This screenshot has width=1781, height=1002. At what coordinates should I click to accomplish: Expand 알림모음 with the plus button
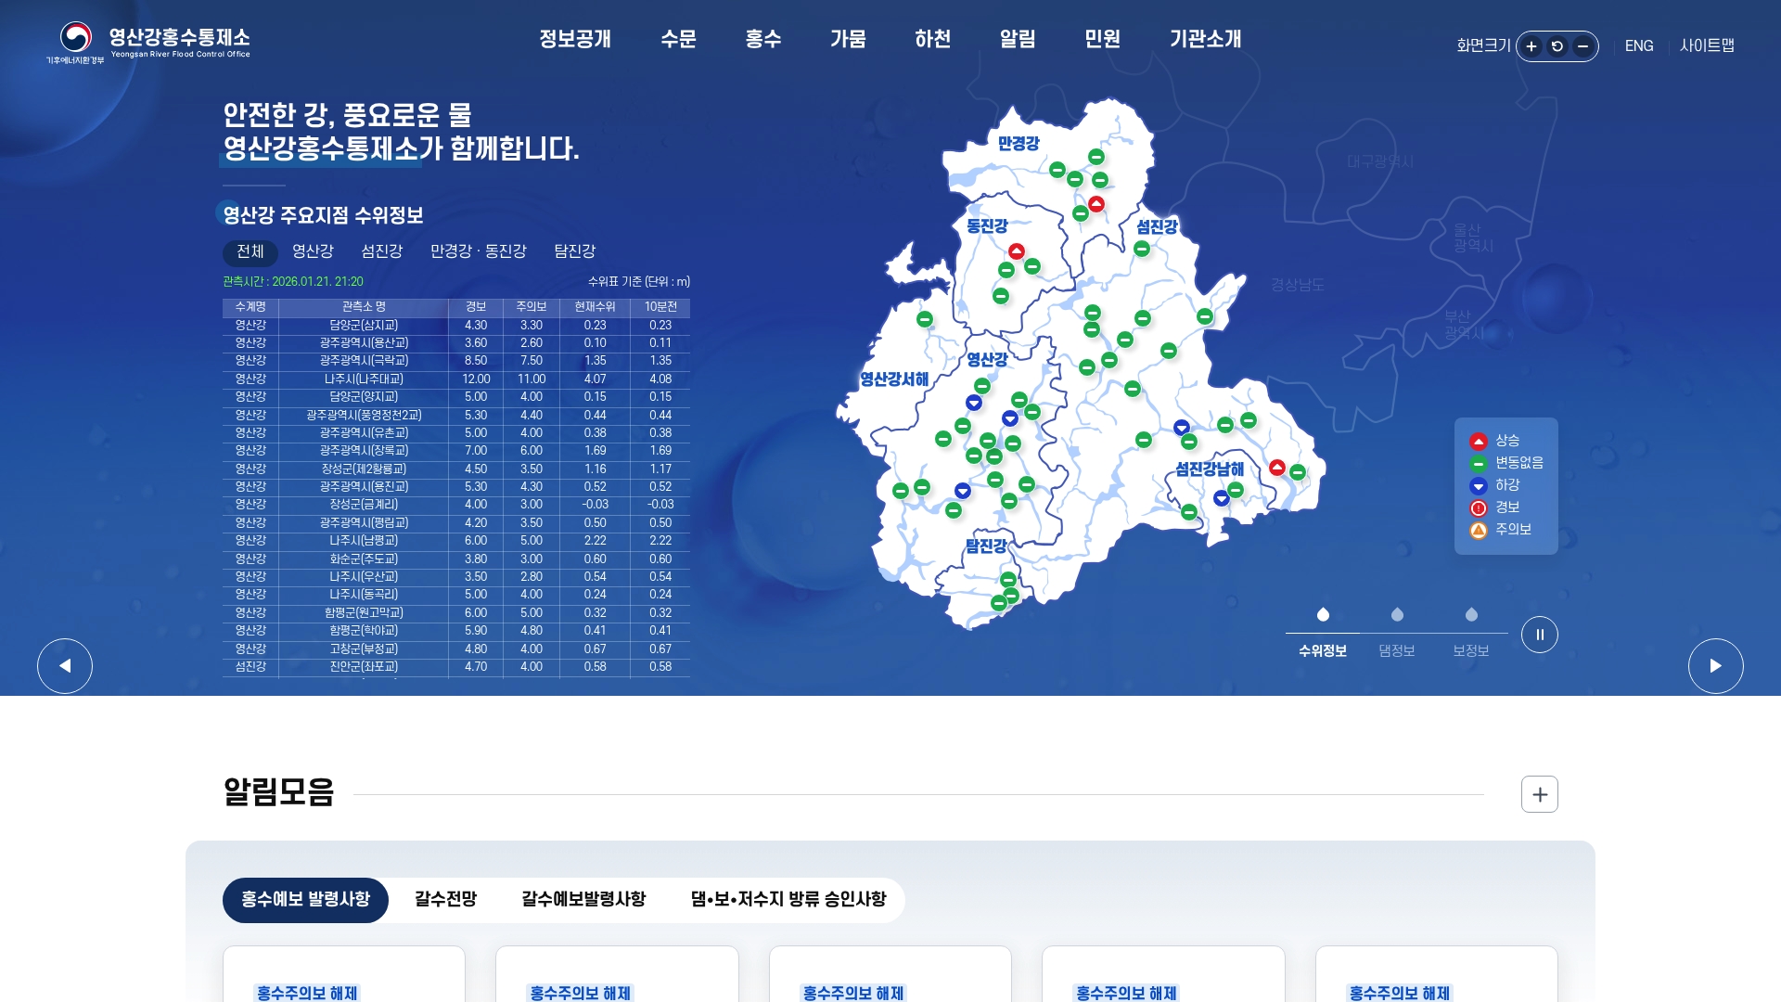tap(1539, 794)
